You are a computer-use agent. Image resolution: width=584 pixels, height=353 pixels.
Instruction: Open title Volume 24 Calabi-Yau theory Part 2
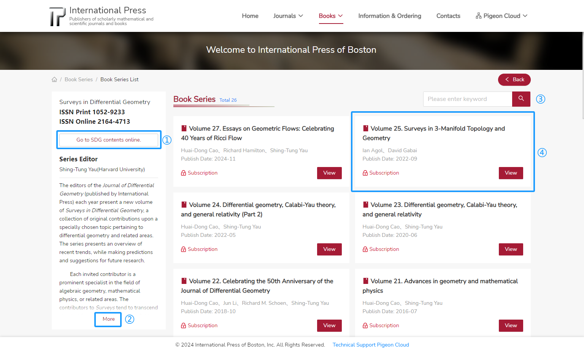pyautogui.click(x=259, y=210)
